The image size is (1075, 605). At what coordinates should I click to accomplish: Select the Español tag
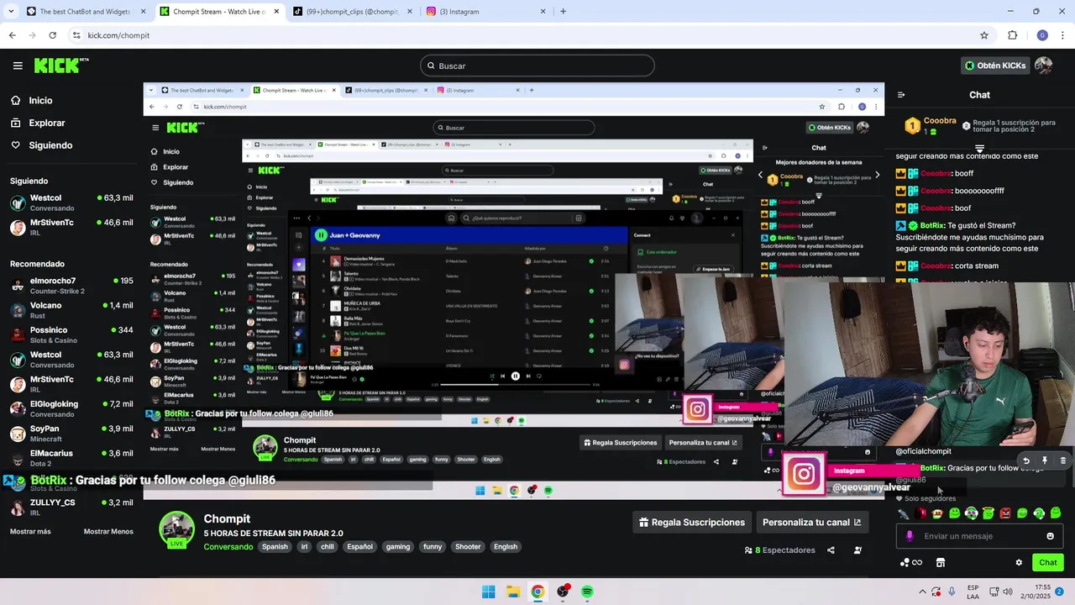pos(359,546)
